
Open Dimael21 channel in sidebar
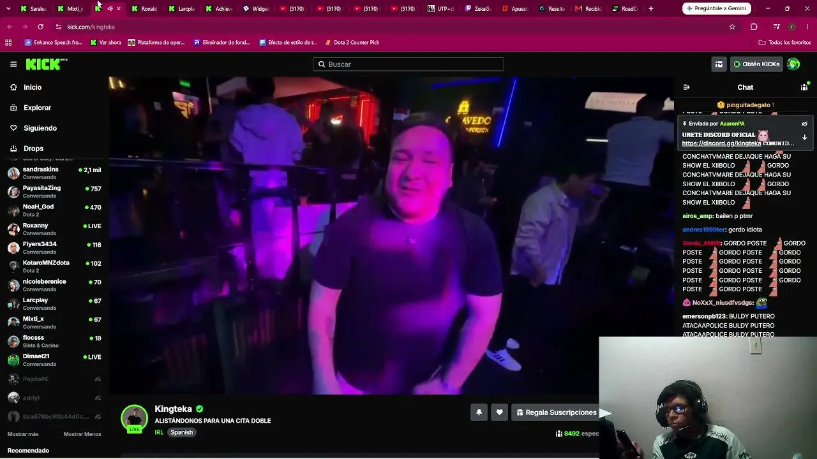54,360
